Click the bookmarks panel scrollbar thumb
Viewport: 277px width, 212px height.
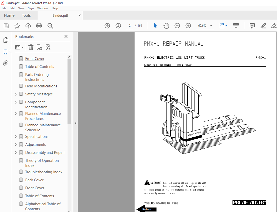(69, 91)
